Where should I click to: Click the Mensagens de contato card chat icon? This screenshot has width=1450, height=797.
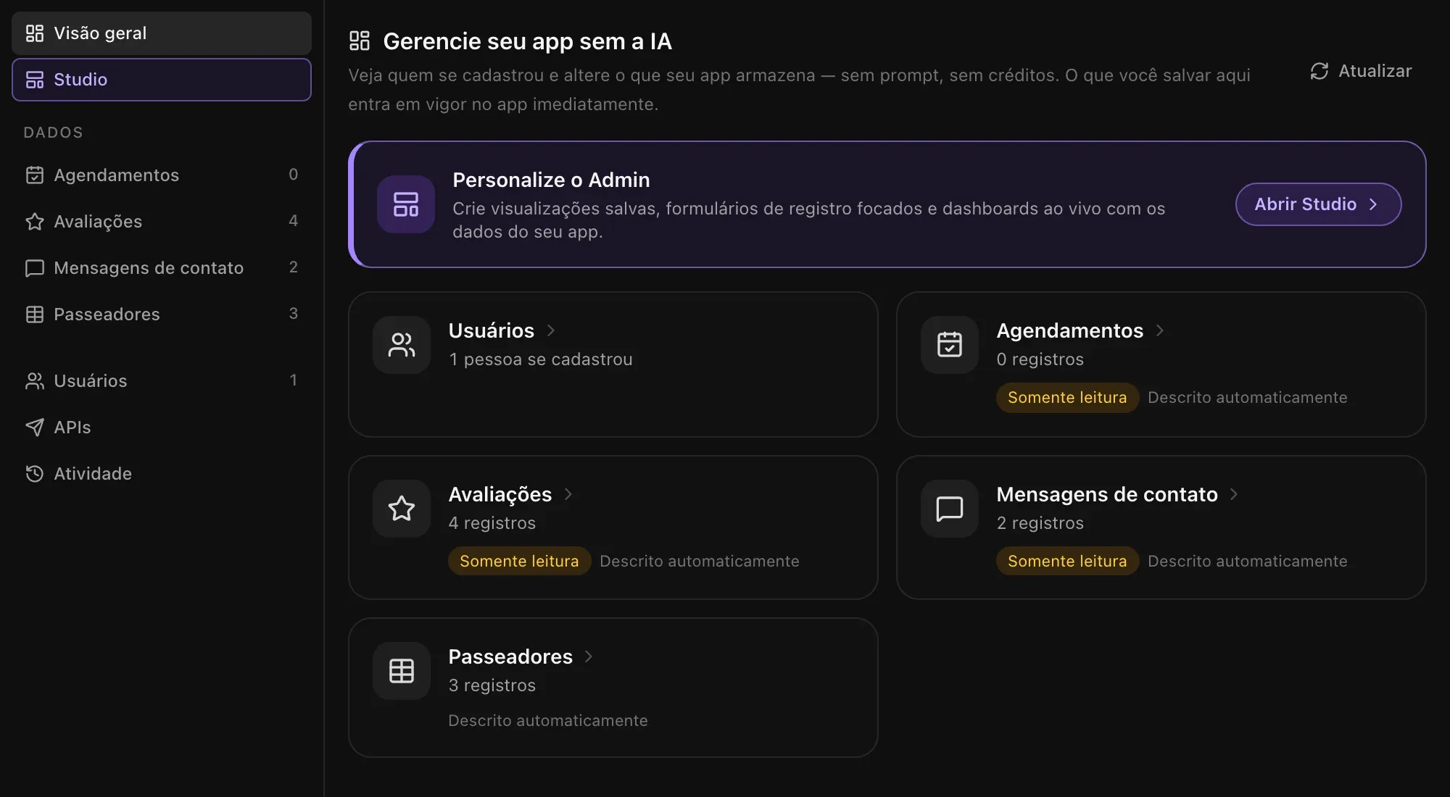pyautogui.click(x=950, y=509)
